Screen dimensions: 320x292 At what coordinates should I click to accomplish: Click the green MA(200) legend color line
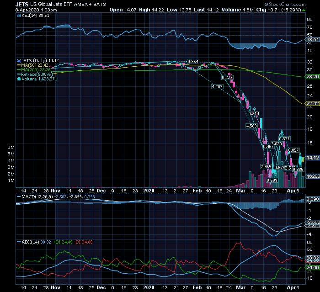pyautogui.click(x=19, y=70)
